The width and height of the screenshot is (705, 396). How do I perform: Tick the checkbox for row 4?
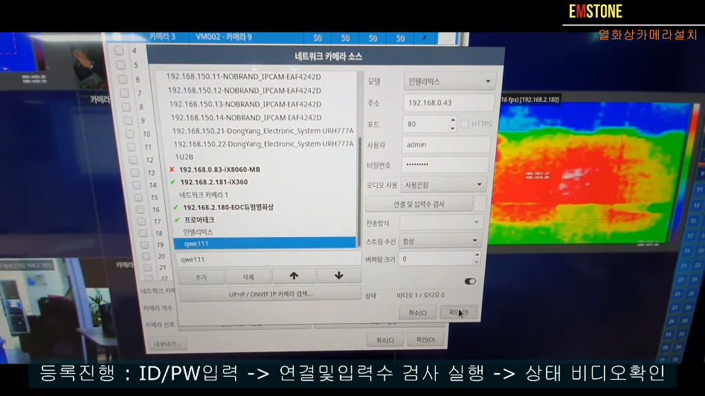point(119,51)
